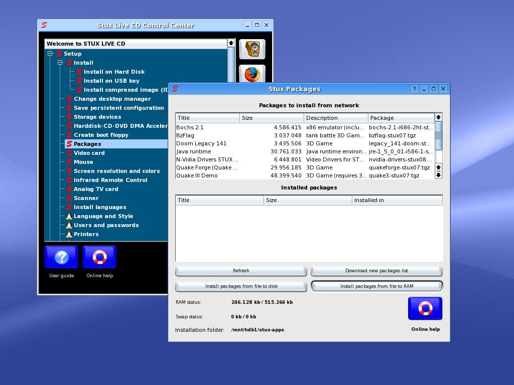Click Installed in column header
514x385 pixels.
pos(398,200)
